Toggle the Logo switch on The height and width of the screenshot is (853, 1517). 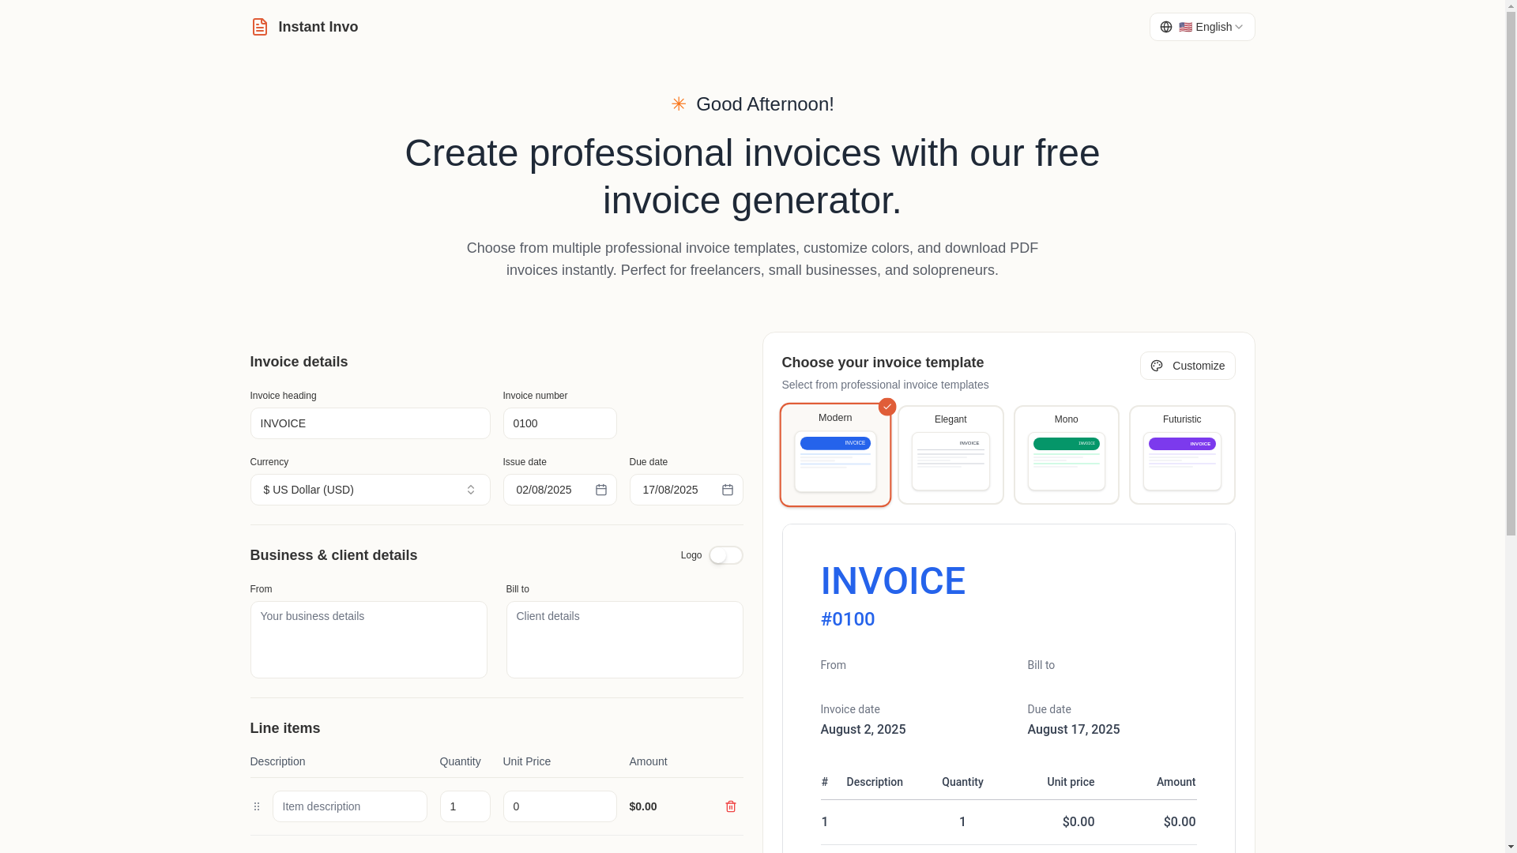pyautogui.click(x=725, y=555)
